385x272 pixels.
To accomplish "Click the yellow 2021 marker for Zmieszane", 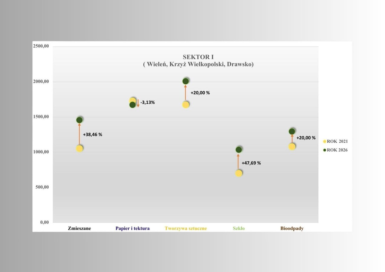I will [79, 148].
